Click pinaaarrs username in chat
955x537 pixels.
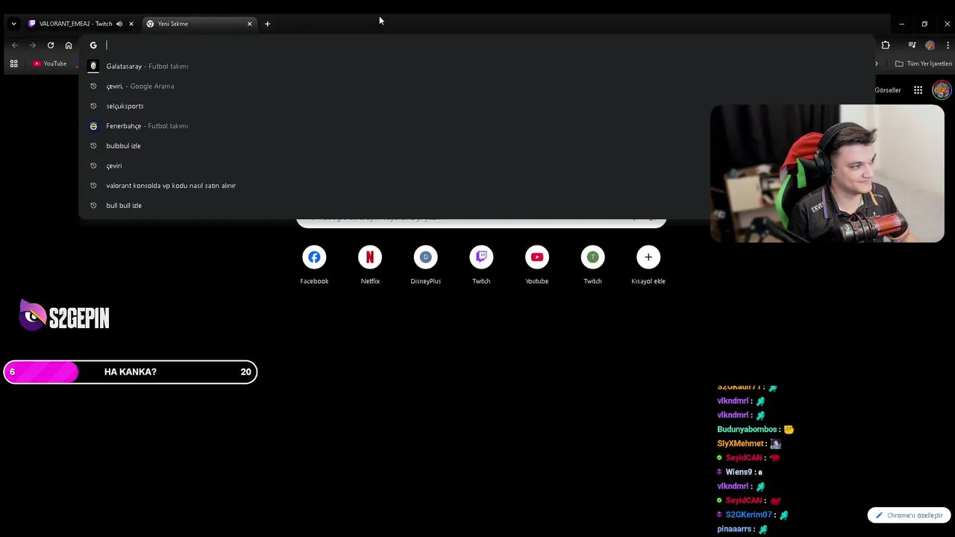tap(734, 529)
